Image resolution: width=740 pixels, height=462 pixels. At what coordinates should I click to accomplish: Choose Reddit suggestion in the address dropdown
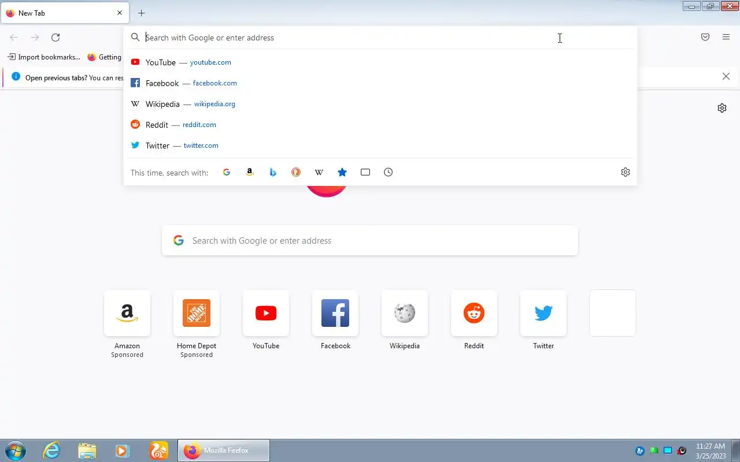click(x=380, y=125)
